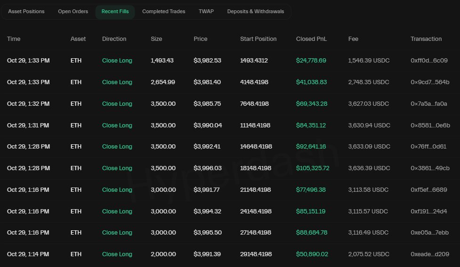Open transaction 0x9cd7...564b link
This screenshot has width=460, height=267.
(429, 82)
